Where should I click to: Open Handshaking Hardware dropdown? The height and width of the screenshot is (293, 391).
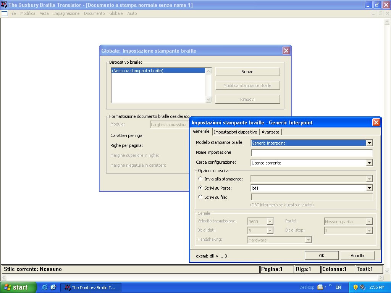(x=308, y=240)
